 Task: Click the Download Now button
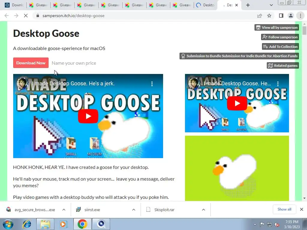[x=31, y=63]
